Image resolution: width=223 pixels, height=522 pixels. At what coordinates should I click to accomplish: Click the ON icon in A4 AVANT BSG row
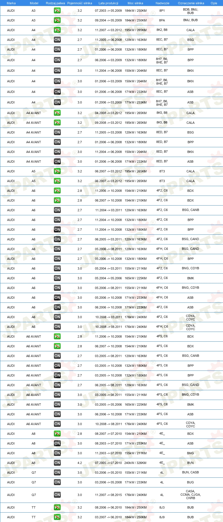(x=57, y=132)
